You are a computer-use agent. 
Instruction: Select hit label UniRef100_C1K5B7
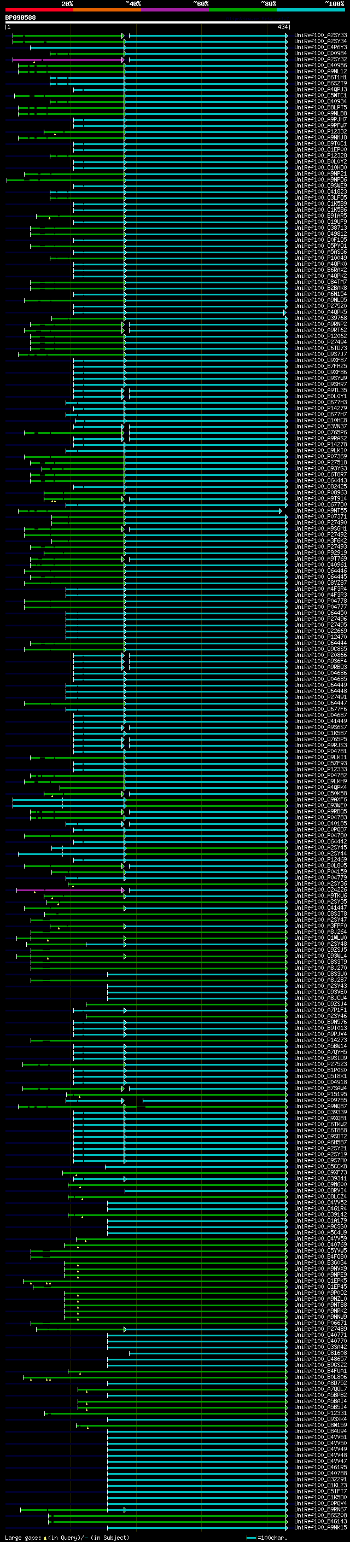point(320,734)
